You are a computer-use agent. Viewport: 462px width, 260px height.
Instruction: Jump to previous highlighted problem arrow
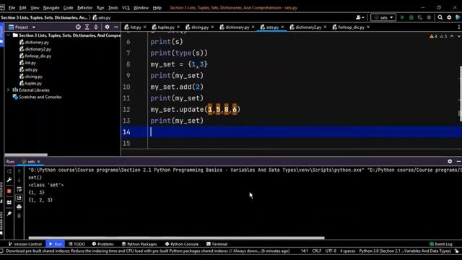pyautogui.click(x=452, y=36)
